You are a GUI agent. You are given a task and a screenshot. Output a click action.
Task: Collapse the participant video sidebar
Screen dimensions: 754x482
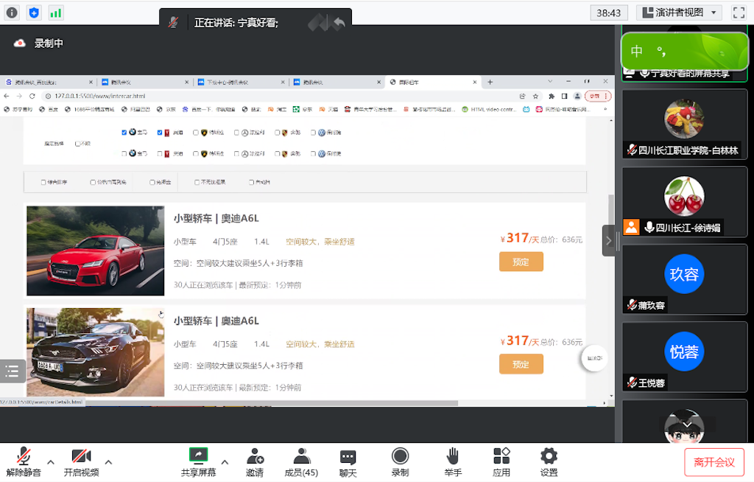point(608,240)
